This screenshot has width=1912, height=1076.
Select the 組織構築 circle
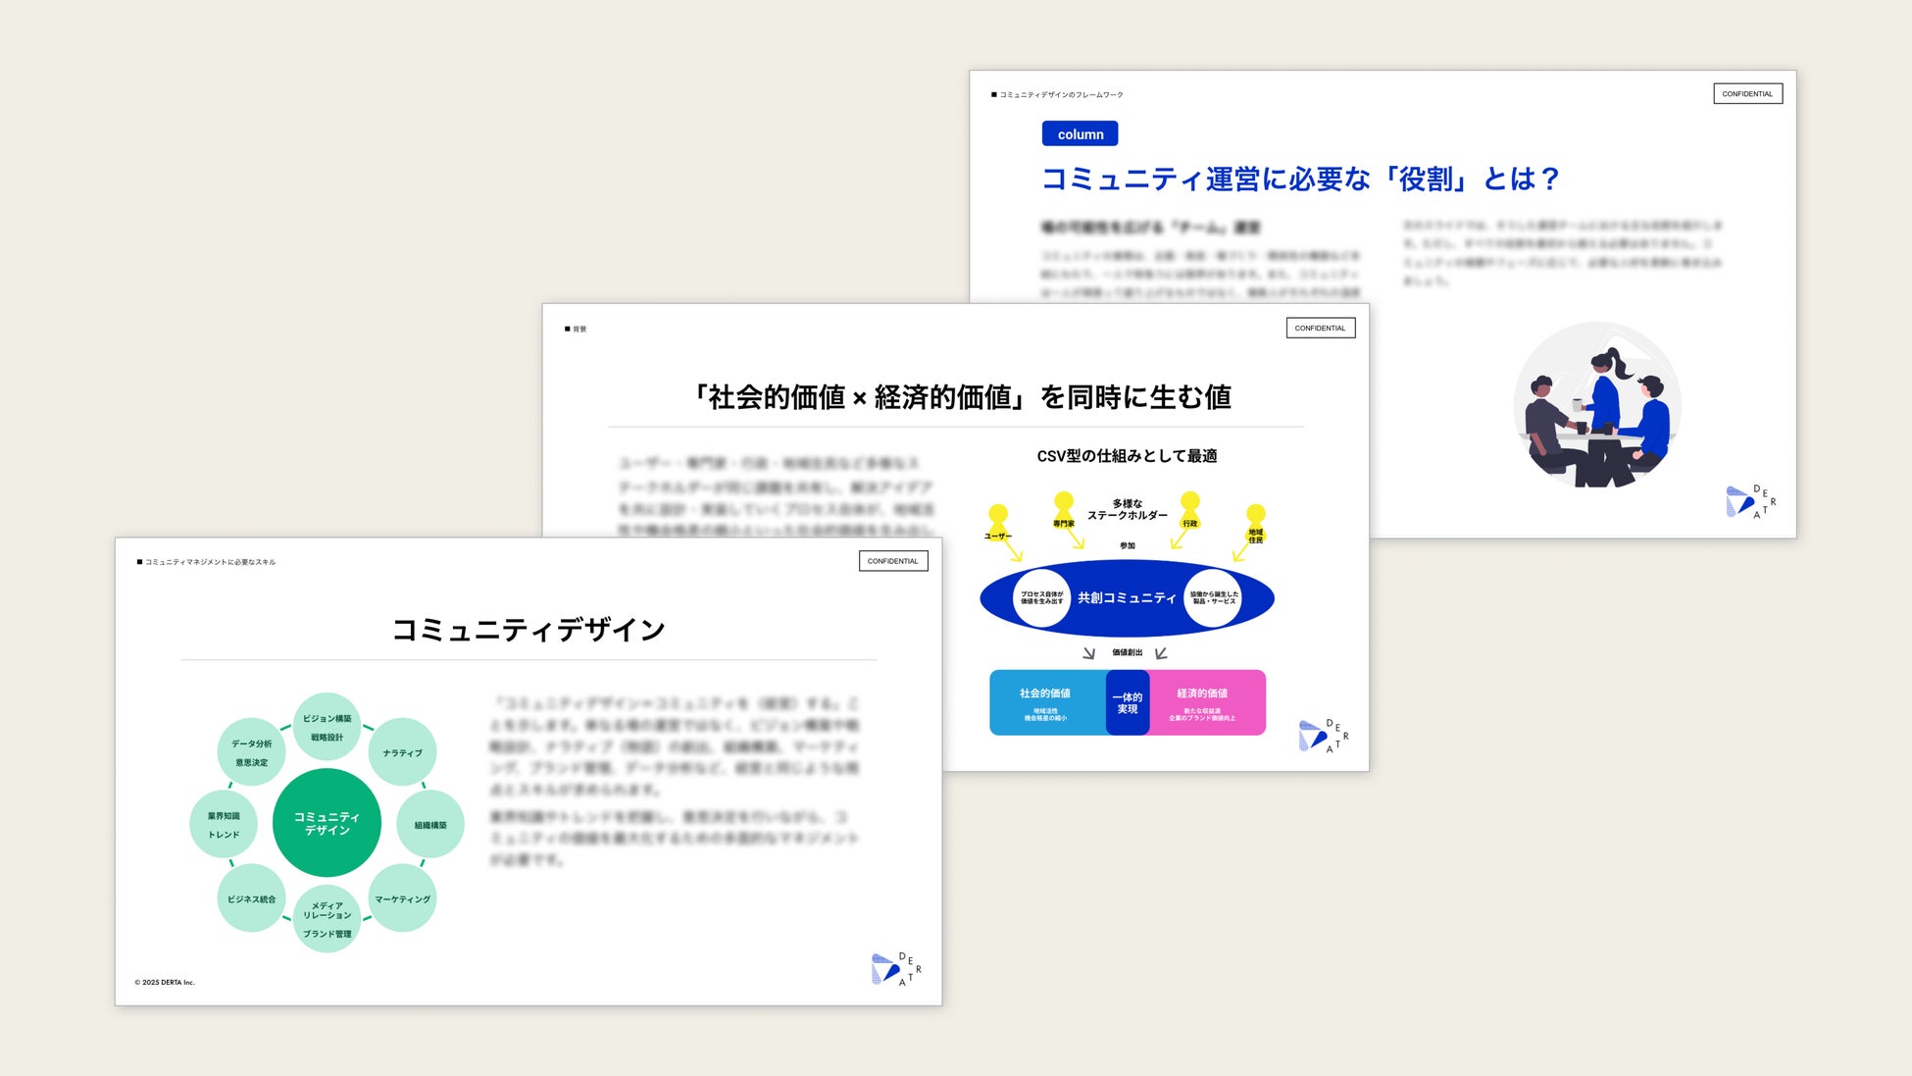429,825
